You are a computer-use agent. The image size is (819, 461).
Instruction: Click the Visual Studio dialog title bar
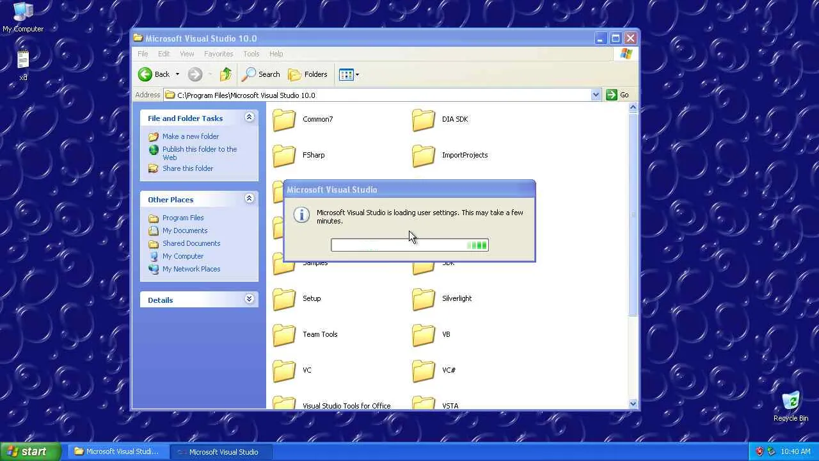pyautogui.click(x=409, y=190)
